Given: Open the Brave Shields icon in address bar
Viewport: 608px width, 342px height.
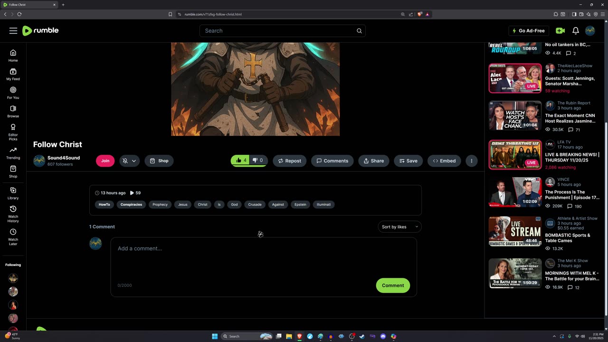Looking at the screenshot, I should (x=419, y=14).
